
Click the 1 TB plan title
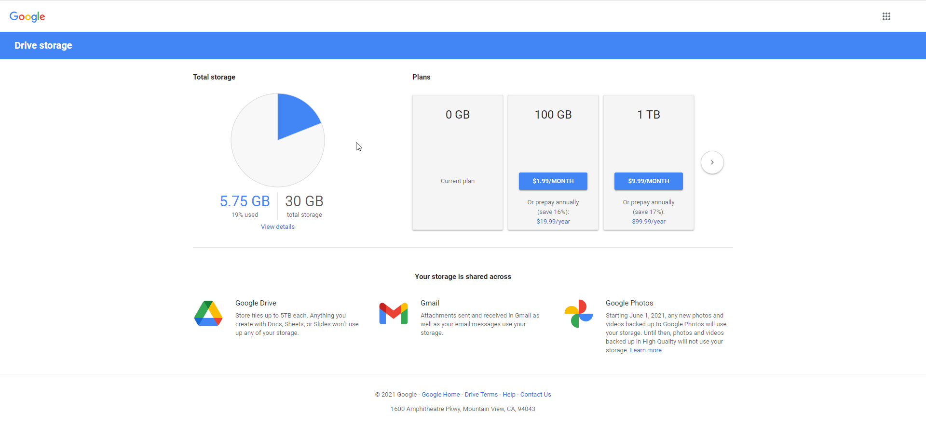[649, 115]
